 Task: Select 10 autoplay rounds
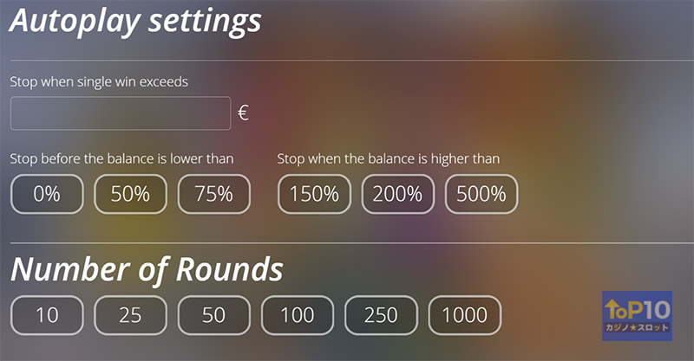pos(47,315)
